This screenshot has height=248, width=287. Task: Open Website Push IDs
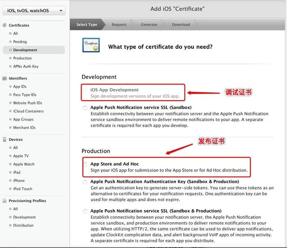pyautogui.click(x=27, y=103)
